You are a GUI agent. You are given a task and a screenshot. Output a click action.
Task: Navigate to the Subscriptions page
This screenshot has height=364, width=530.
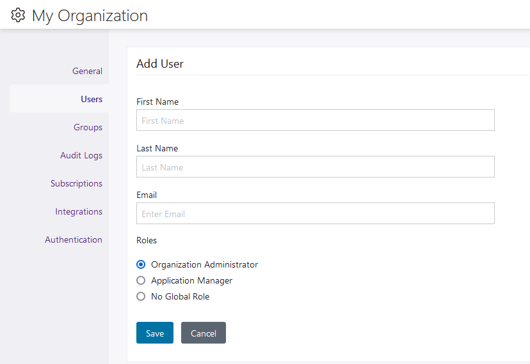(76, 183)
